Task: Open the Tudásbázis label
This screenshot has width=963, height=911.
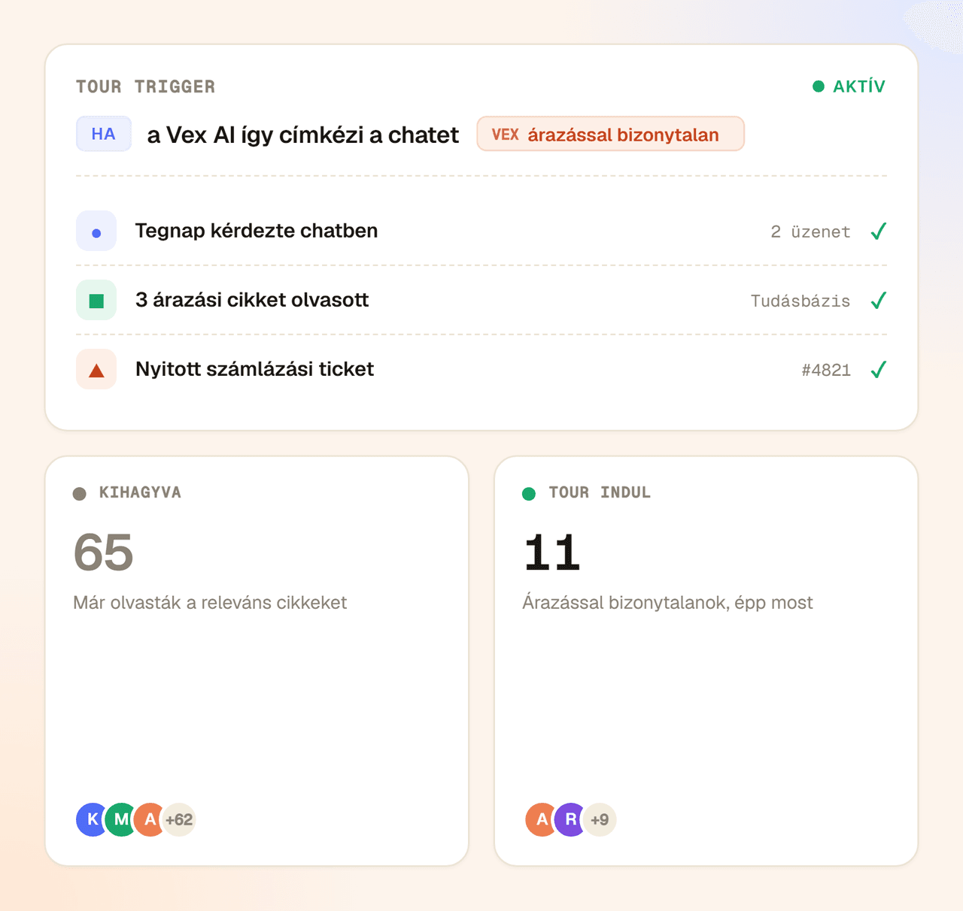Action: 800,301
